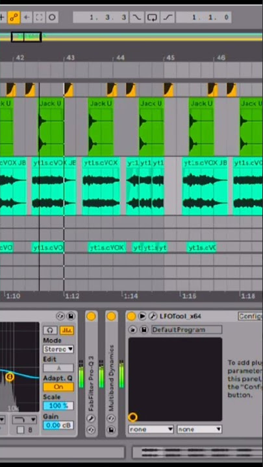
Task: Click the LFOTool wrench plug-in window icon
Action: click(153, 317)
